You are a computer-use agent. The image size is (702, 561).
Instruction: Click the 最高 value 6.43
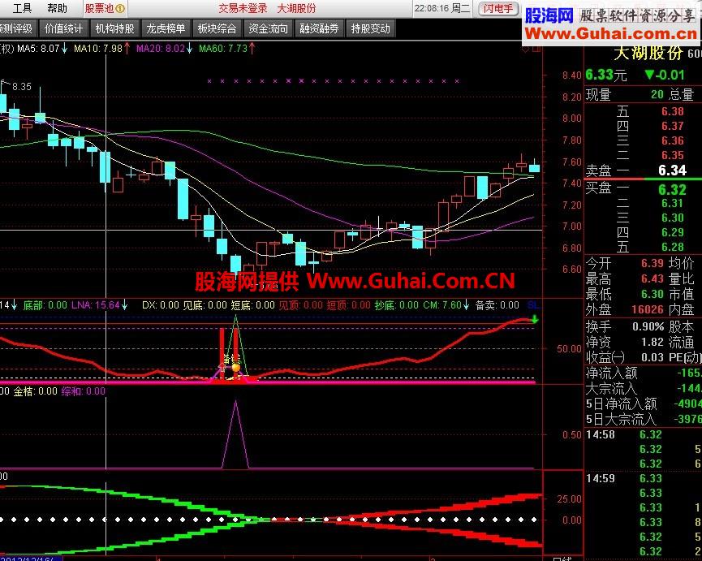pyautogui.click(x=652, y=278)
